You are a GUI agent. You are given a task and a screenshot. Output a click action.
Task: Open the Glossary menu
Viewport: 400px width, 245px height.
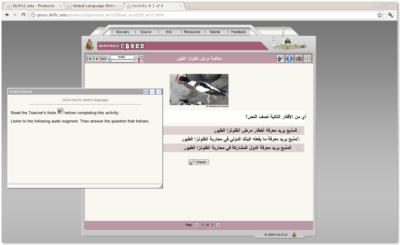tap(122, 32)
